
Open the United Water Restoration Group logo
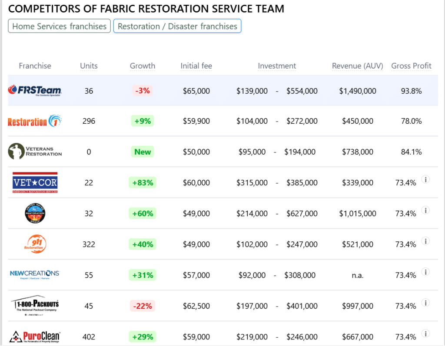35,213
